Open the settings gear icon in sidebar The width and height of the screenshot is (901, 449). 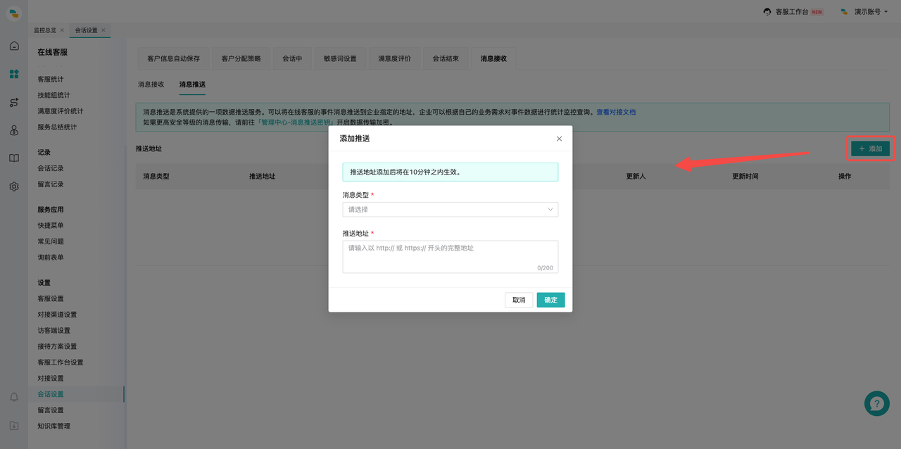14,186
